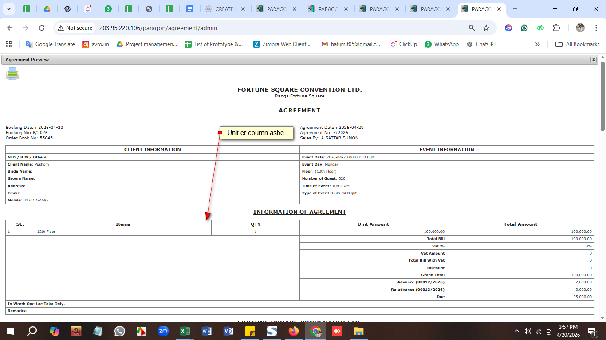The image size is (606, 340).
Task: Bookmark this page with the star
Action: [486, 28]
